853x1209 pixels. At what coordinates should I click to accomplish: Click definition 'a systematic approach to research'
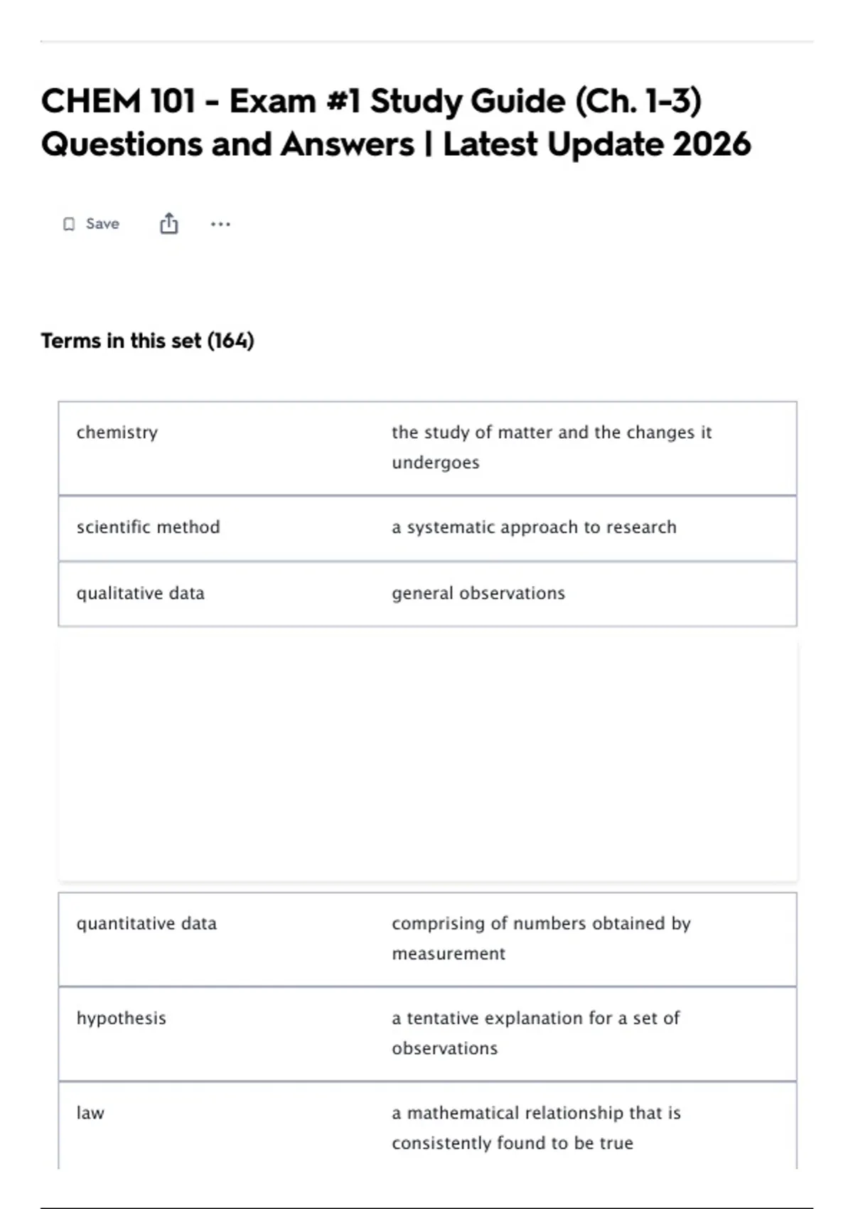coord(534,527)
